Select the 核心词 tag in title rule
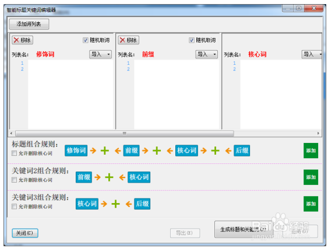 (x=186, y=151)
